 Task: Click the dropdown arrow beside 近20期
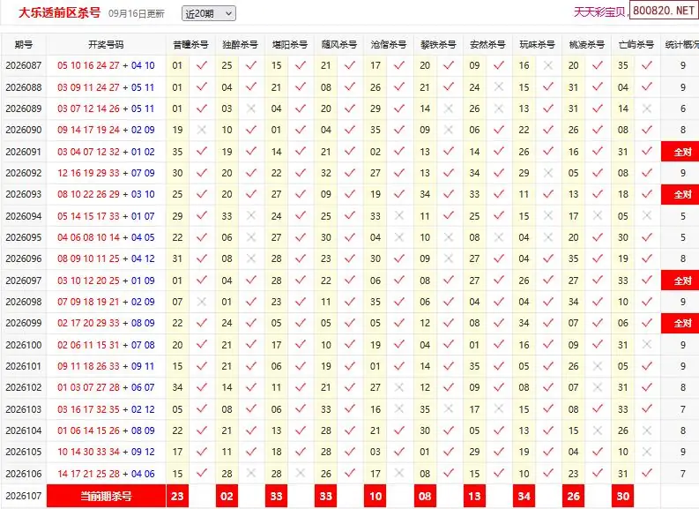[x=228, y=14]
